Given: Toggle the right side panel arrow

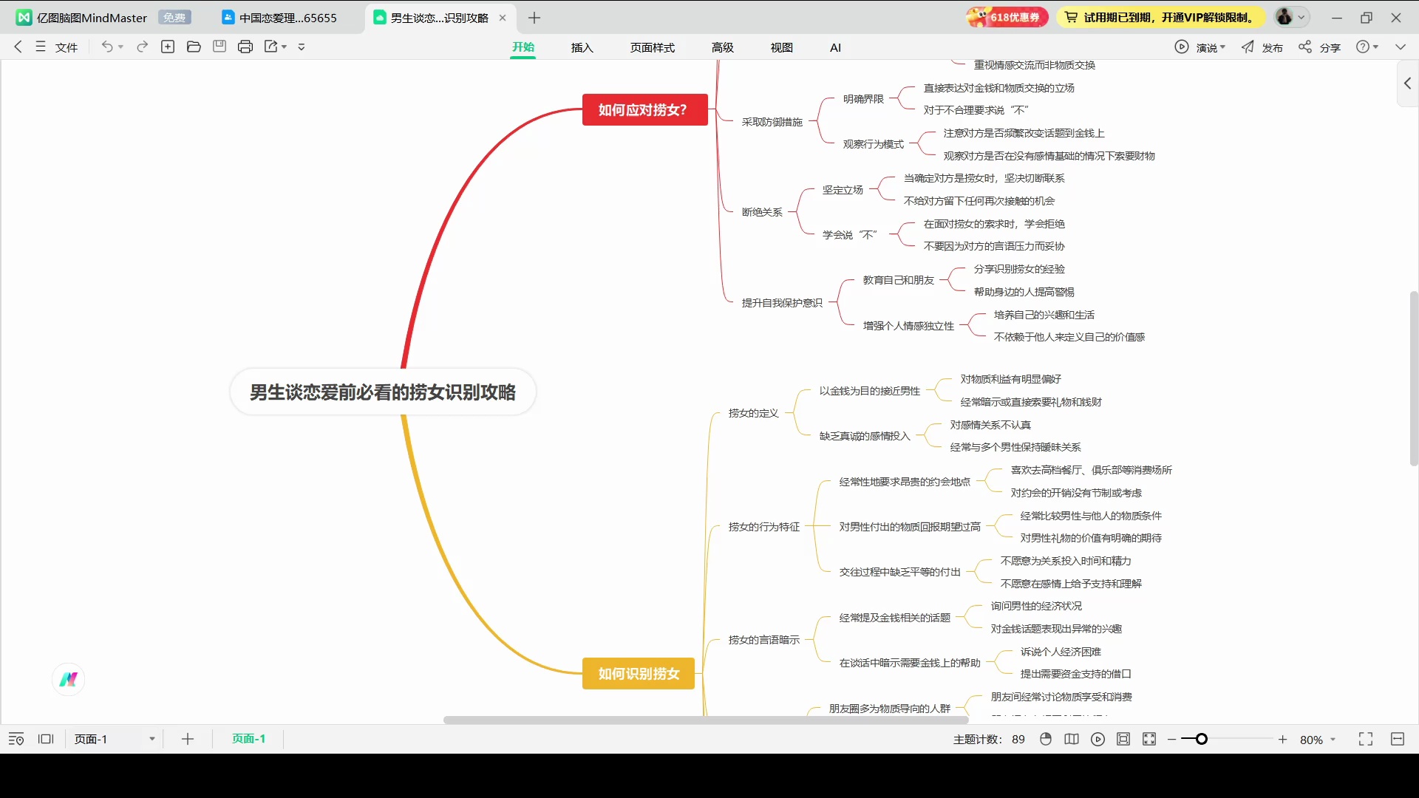Looking at the screenshot, I should pos(1408,83).
